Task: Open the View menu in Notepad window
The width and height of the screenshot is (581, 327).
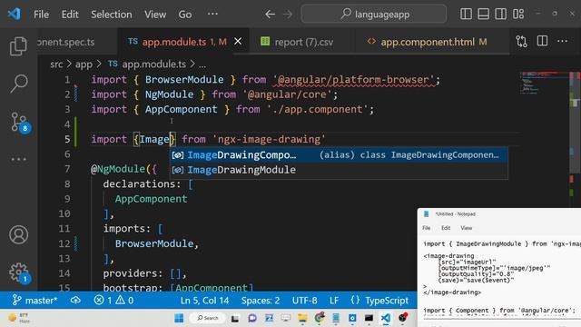Action: [466, 228]
